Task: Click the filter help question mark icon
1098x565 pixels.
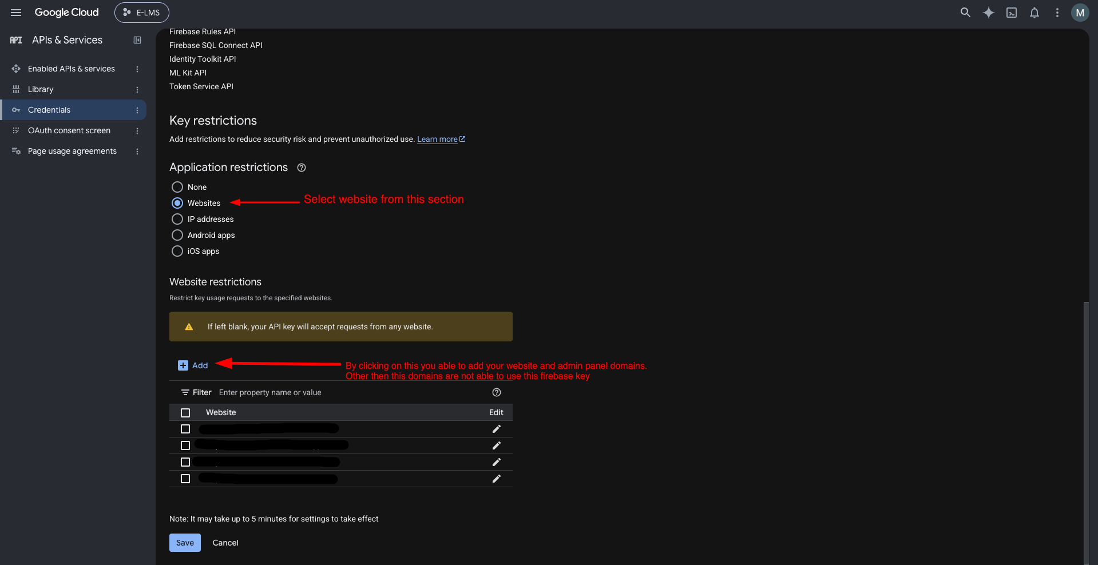Action: pyautogui.click(x=497, y=392)
